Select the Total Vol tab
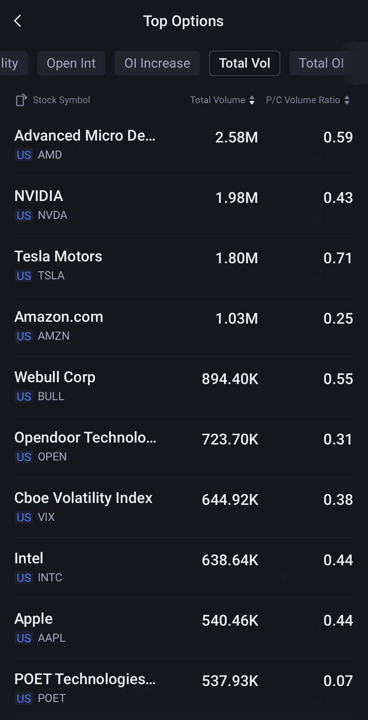Screen dimensions: 368x720 pos(244,63)
